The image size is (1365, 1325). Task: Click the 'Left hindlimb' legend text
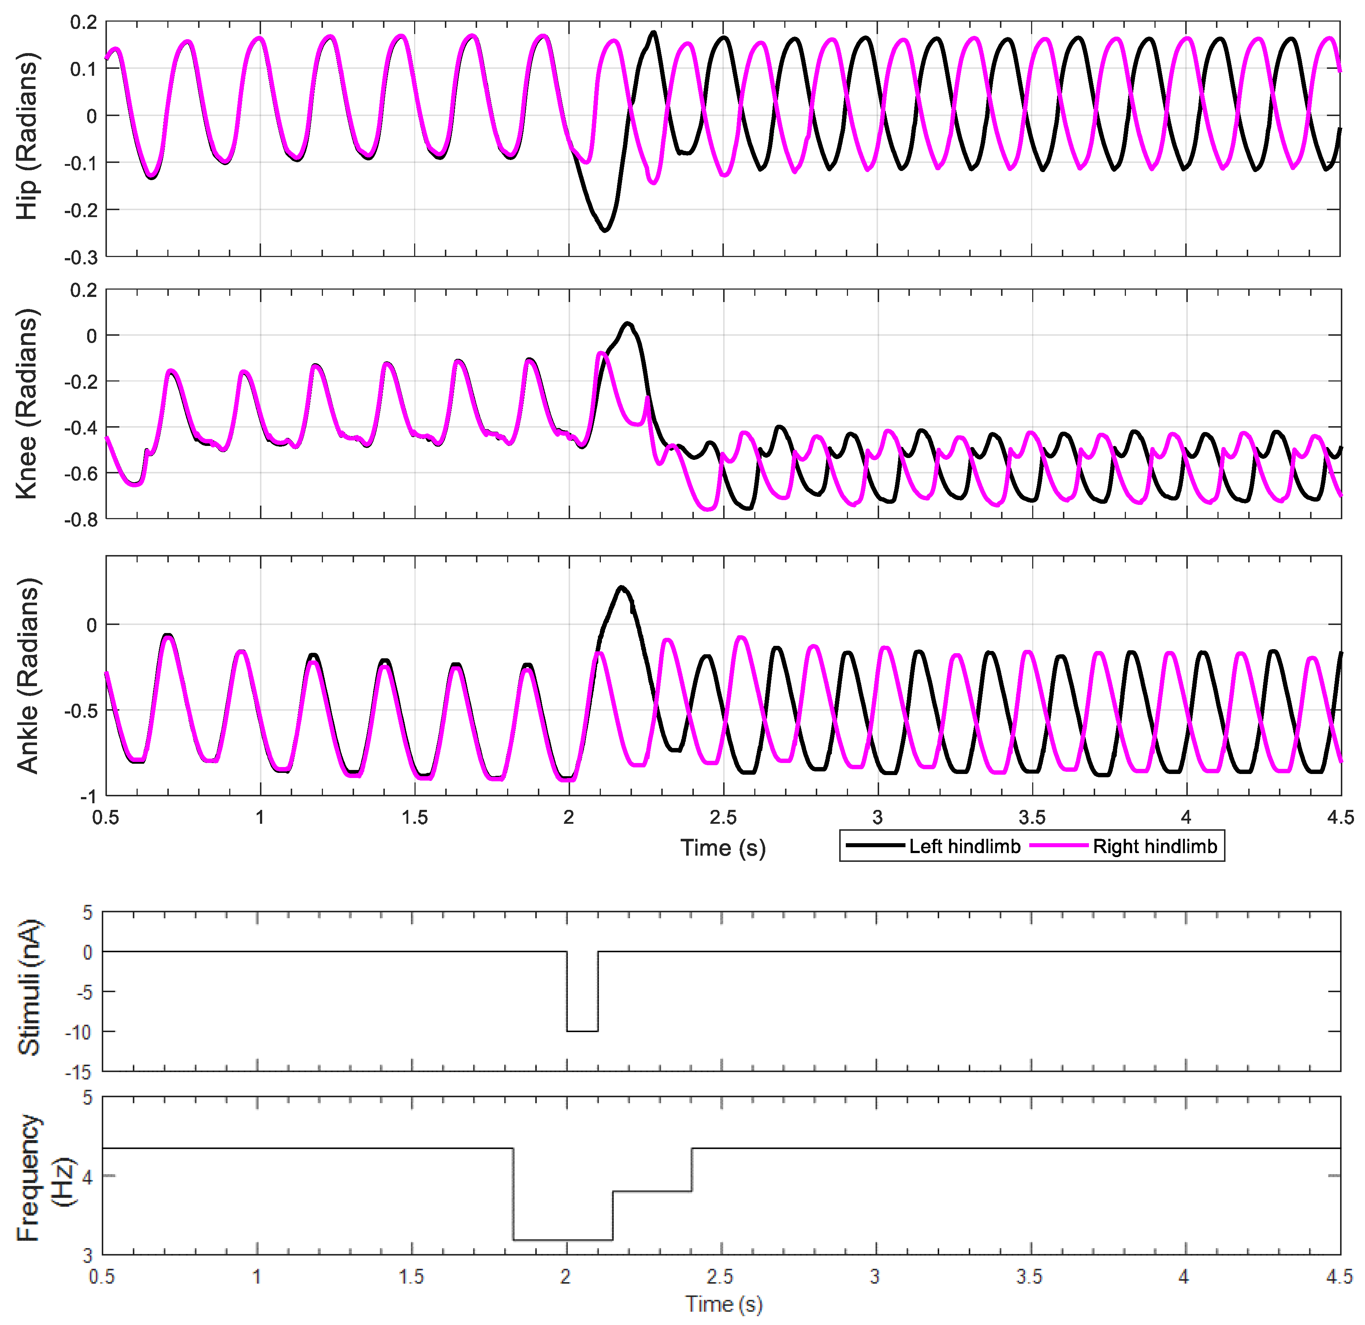pos(964,847)
